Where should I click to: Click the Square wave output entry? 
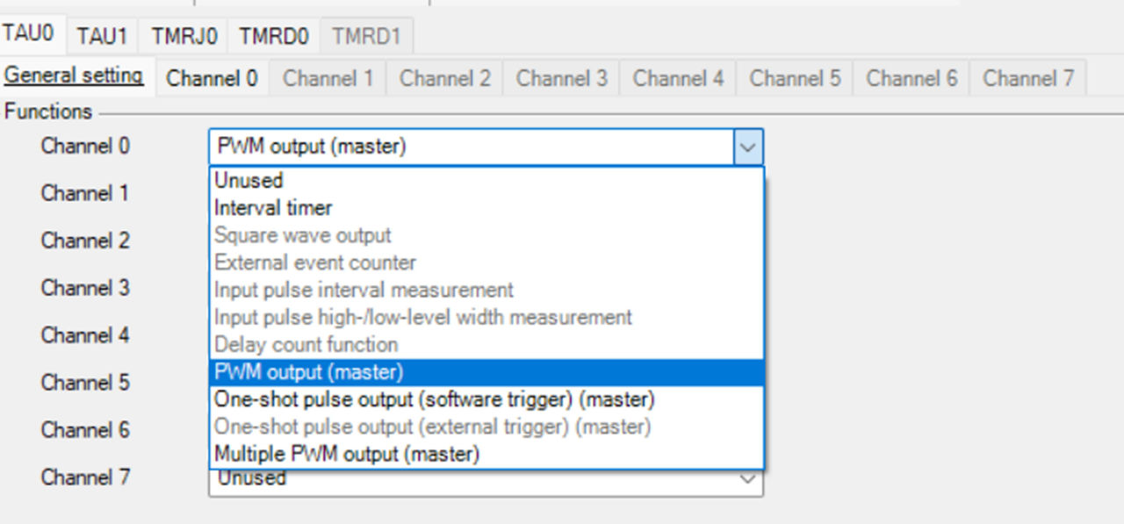[x=303, y=235]
